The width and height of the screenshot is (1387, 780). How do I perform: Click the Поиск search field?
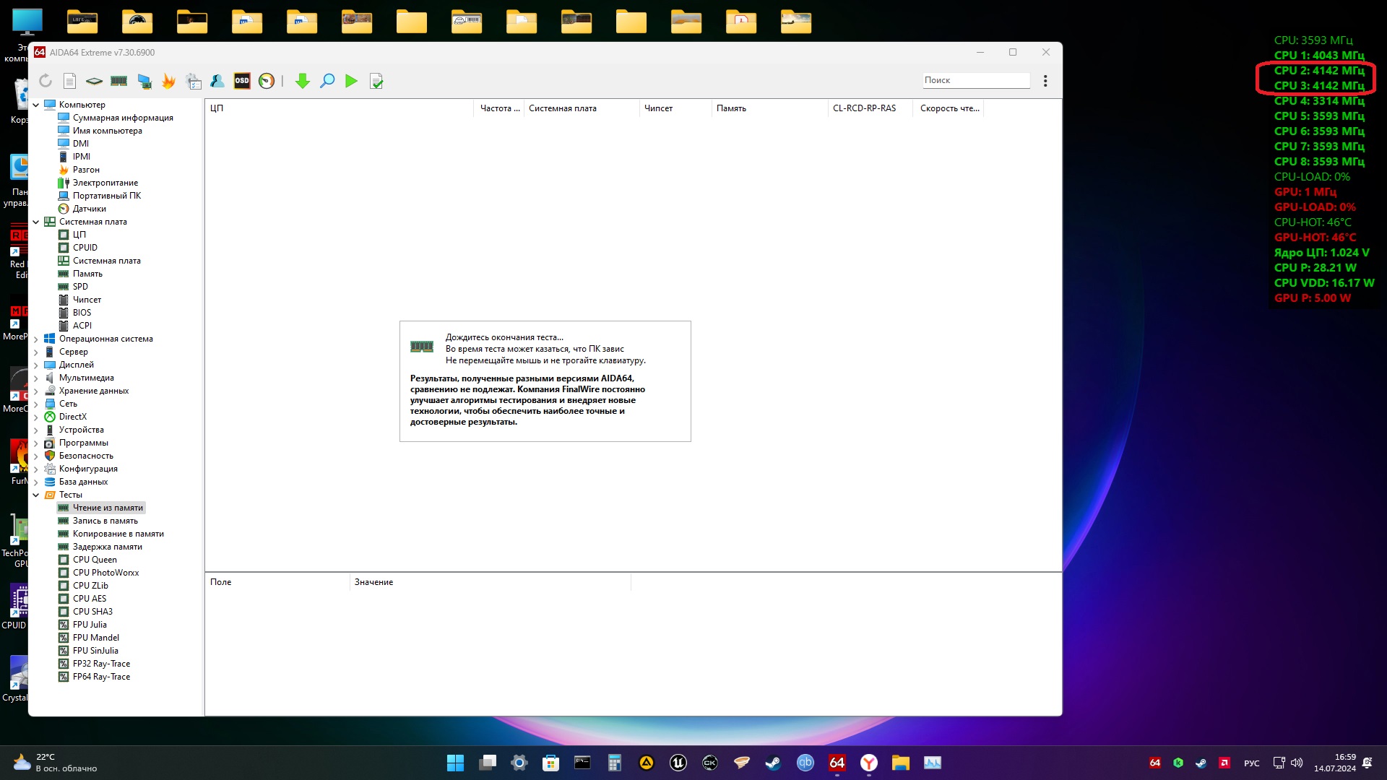pyautogui.click(x=975, y=80)
